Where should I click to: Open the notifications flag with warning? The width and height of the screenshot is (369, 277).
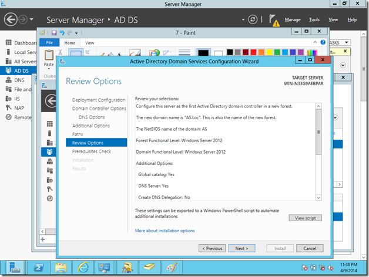(274, 20)
